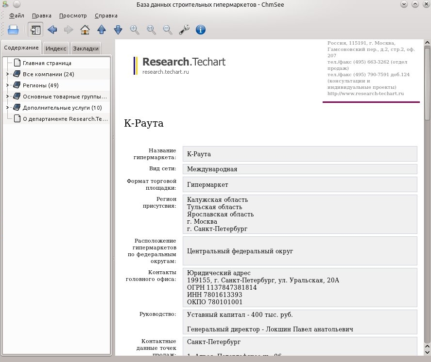
Task: Click the Генеральный директор line
Action: coord(270,329)
